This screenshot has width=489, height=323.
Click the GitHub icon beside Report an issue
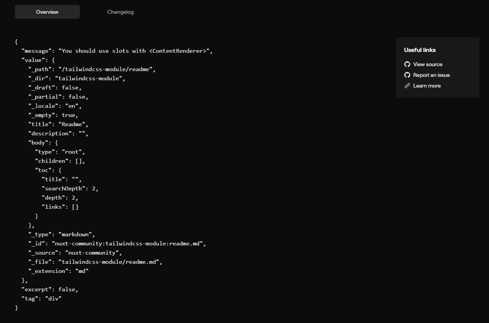pos(407,75)
